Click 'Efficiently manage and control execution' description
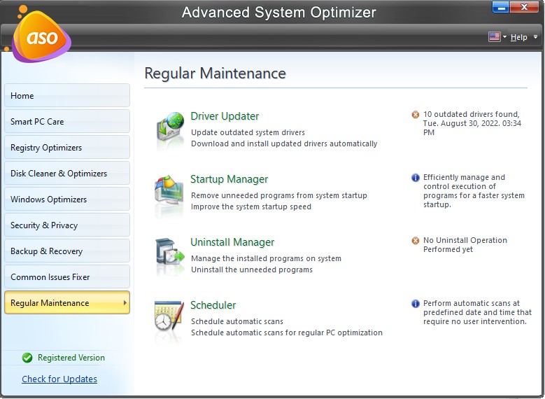Image resolution: width=545 pixels, height=399 pixels. tap(474, 190)
